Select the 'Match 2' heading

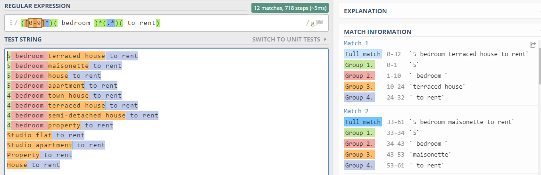tap(356, 111)
